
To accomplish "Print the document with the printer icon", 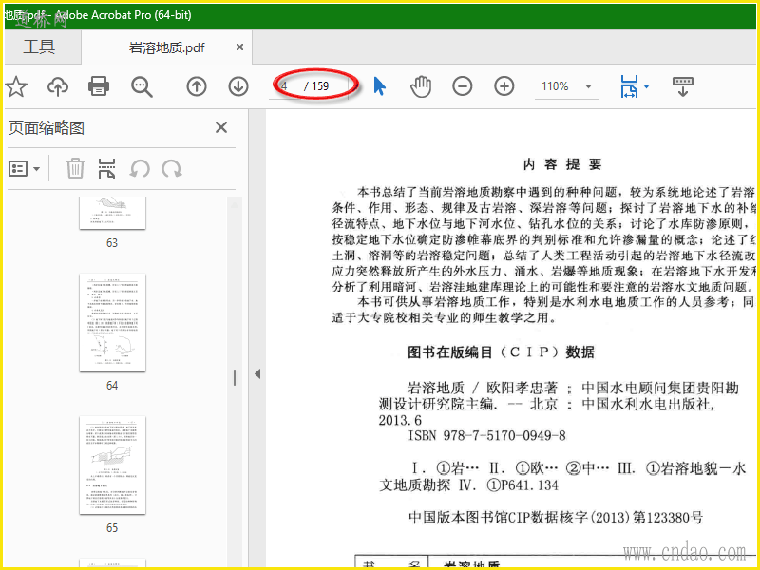I will 99,86.
